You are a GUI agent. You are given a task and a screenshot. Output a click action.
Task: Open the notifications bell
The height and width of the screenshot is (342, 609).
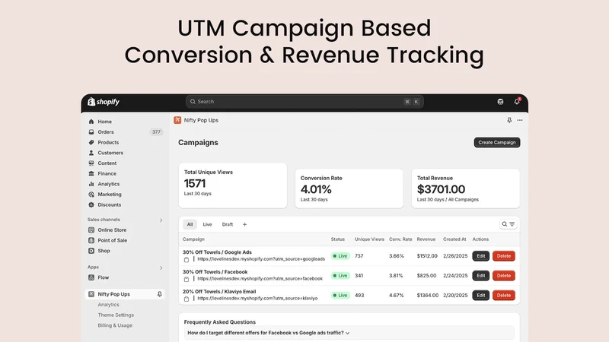(517, 101)
